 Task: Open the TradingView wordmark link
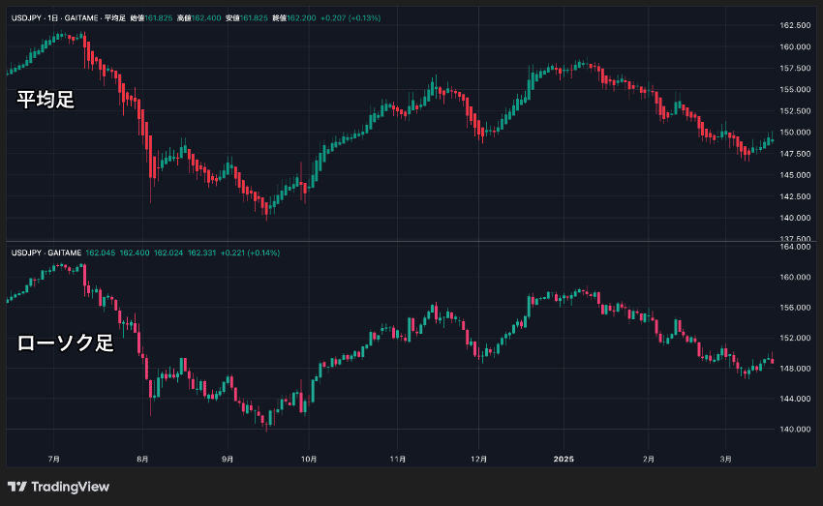click(70, 487)
